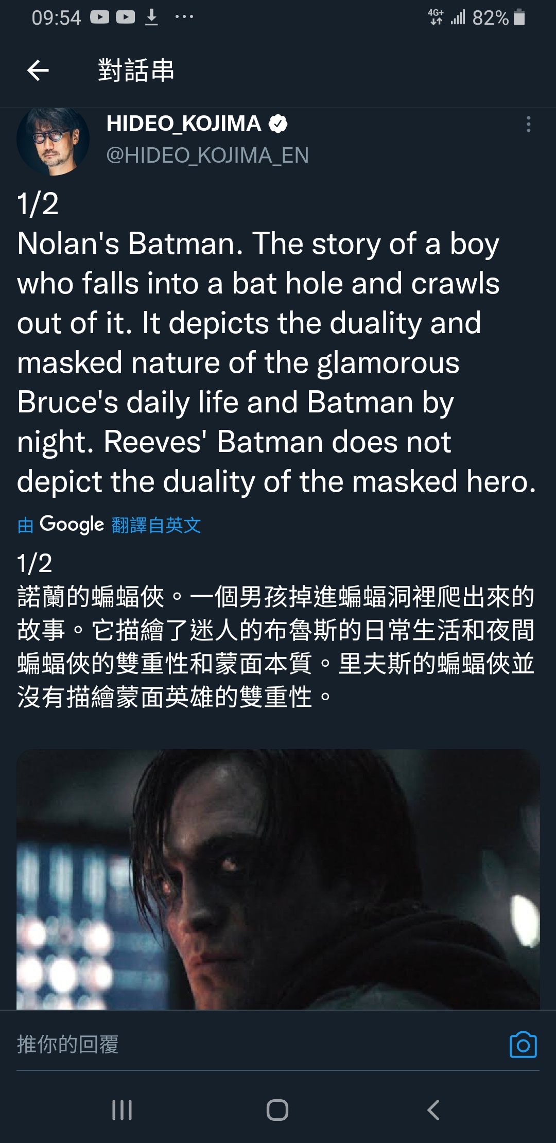Image resolution: width=556 pixels, height=1143 pixels.
Task: Tap the blue verified badge icon
Action: click(278, 124)
